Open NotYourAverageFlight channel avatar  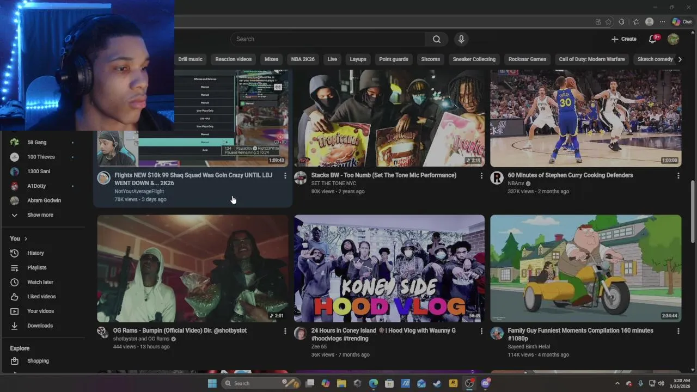[x=103, y=177]
